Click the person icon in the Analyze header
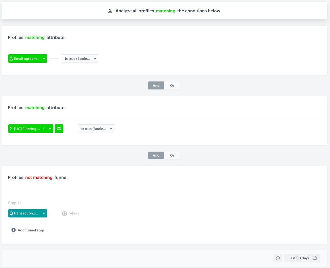Image resolution: width=330 pixels, height=268 pixels. (x=110, y=11)
